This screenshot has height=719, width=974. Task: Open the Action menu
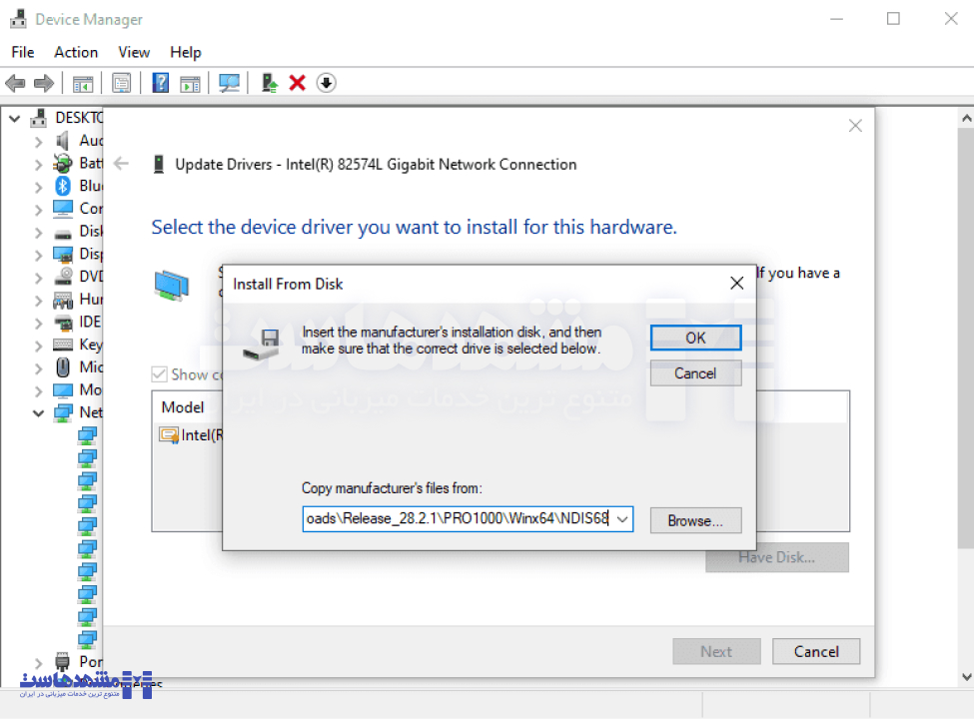tap(76, 52)
